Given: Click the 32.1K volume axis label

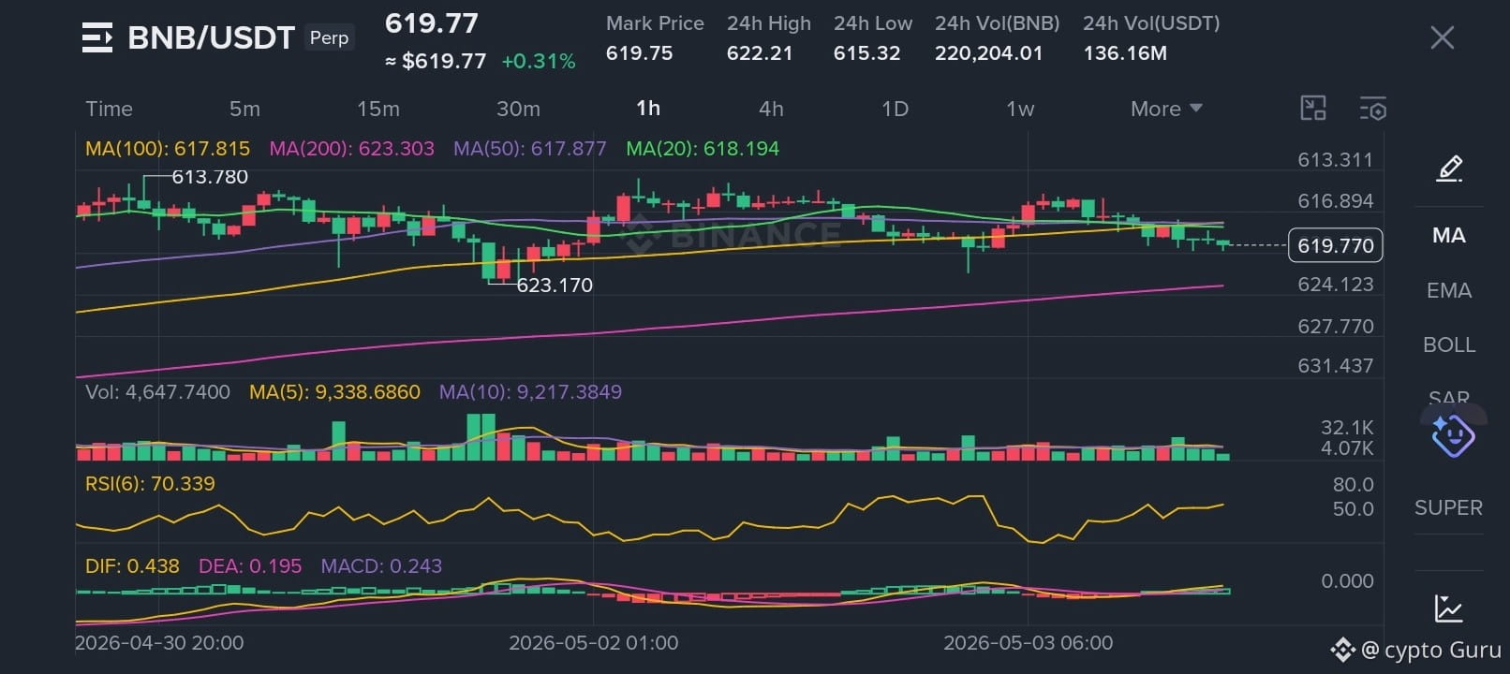Looking at the screenshot, I should click(x=1347, y=428).
